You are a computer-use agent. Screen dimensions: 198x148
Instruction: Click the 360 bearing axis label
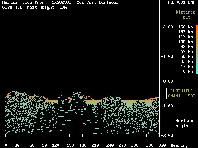pyautogui.click(x=162, y=145)
